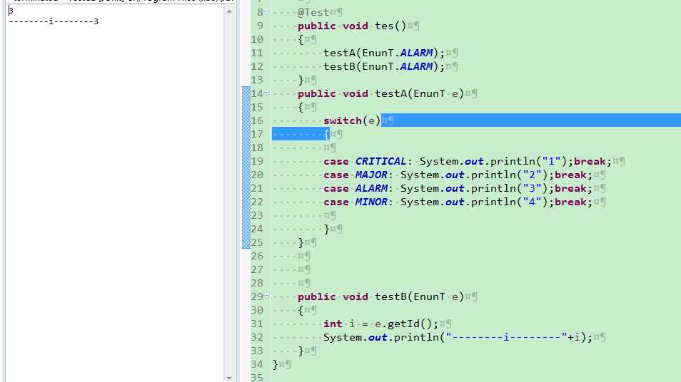Click the console scroll down arrow
This screenshot has width=681, height=382.
click(x=229, y=378)
